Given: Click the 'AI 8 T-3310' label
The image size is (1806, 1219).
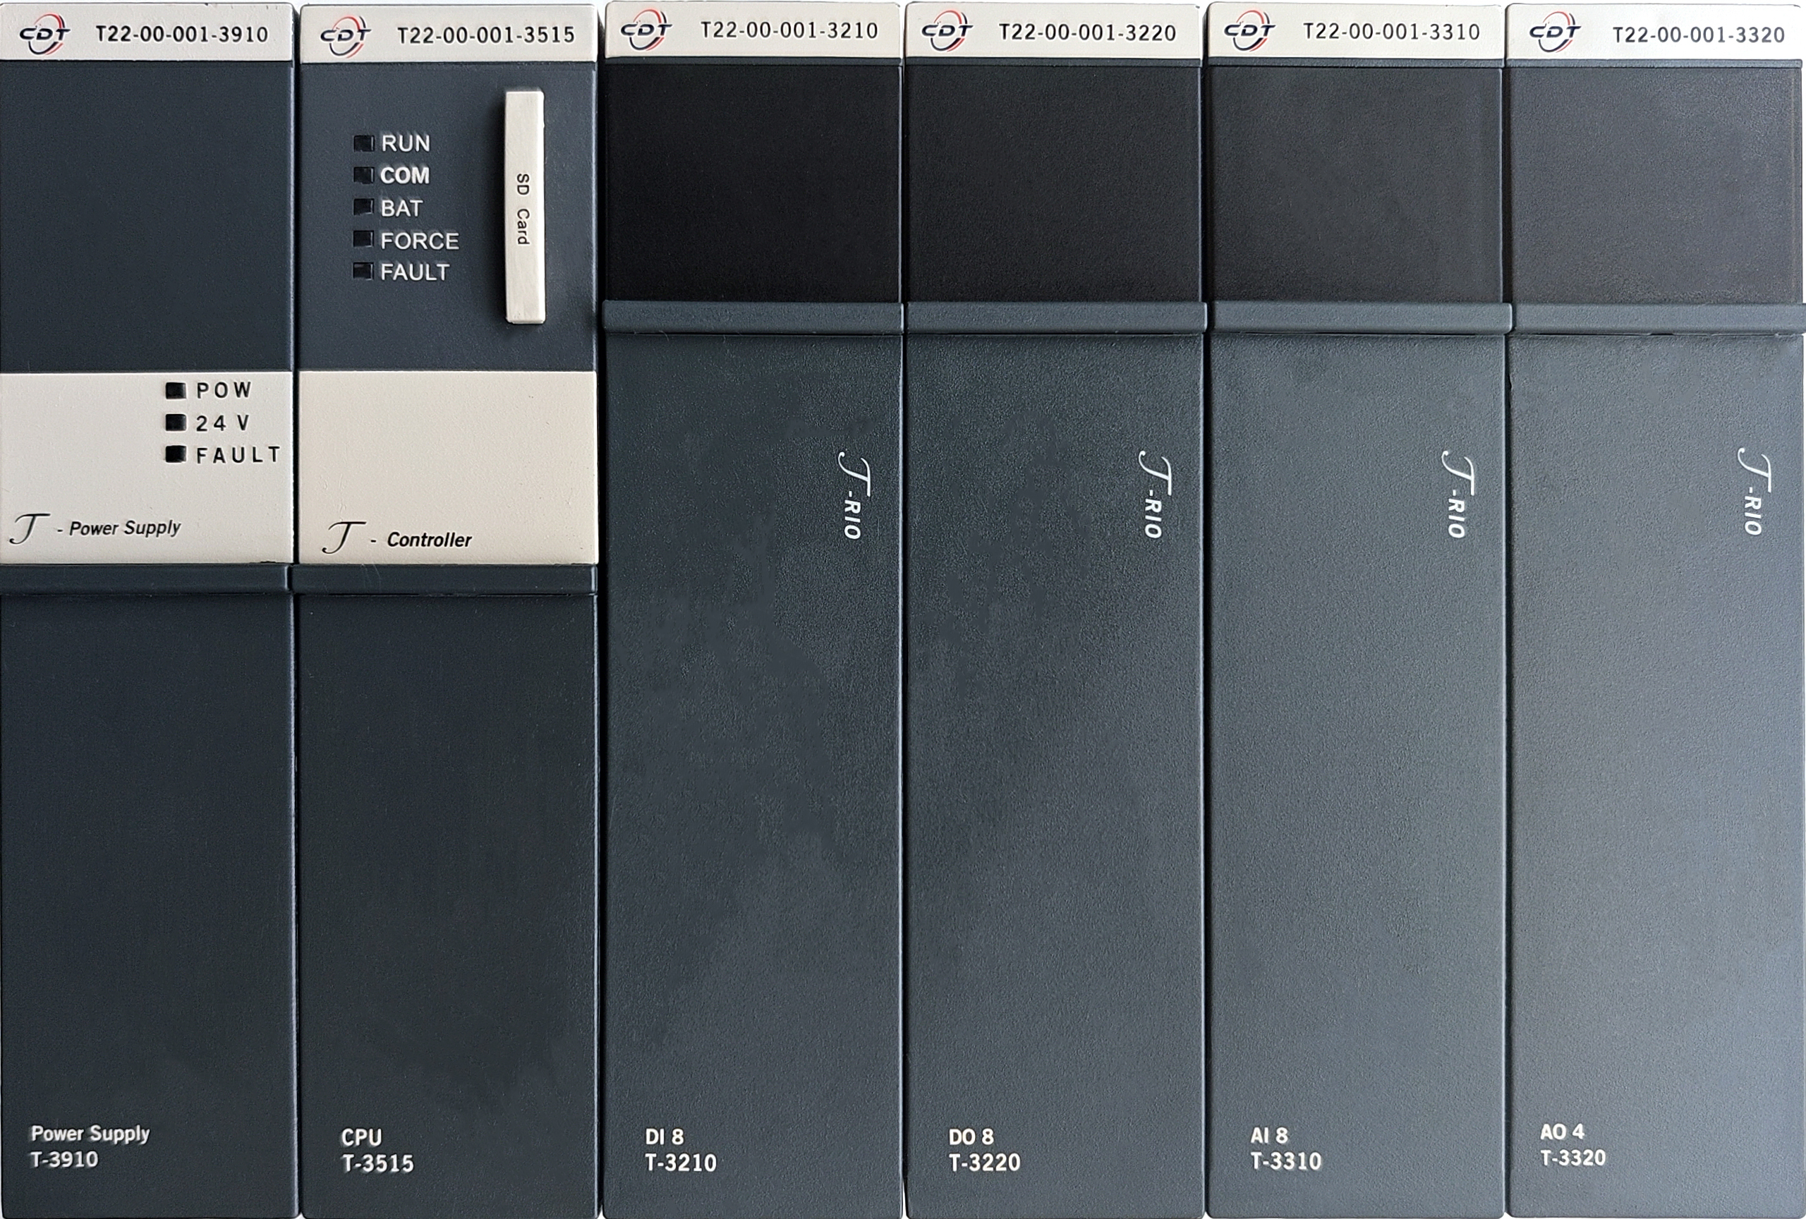Looking at the screenshot, I should tap(1286, 1148).
